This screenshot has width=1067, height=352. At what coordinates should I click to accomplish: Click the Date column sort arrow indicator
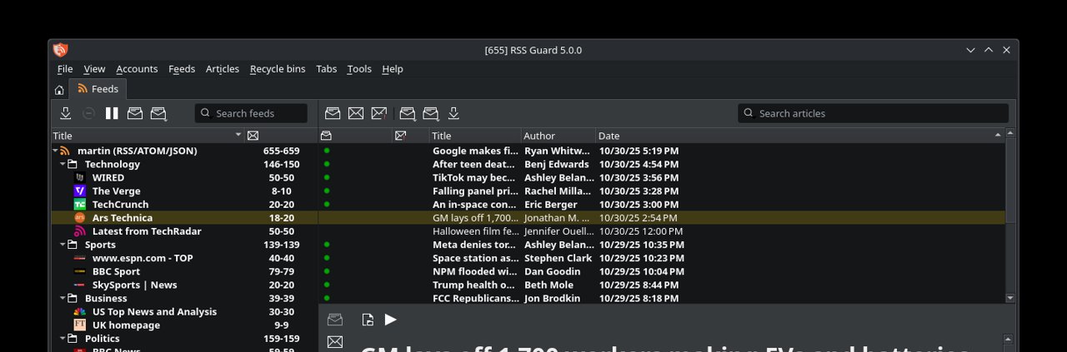pos(998,135)
